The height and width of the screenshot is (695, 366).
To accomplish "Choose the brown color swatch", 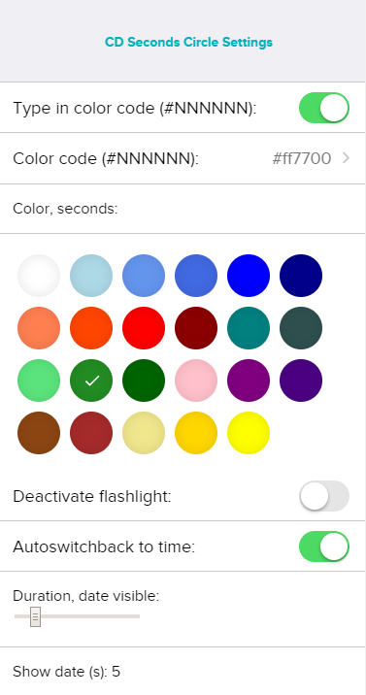I will tap(39, 433).
